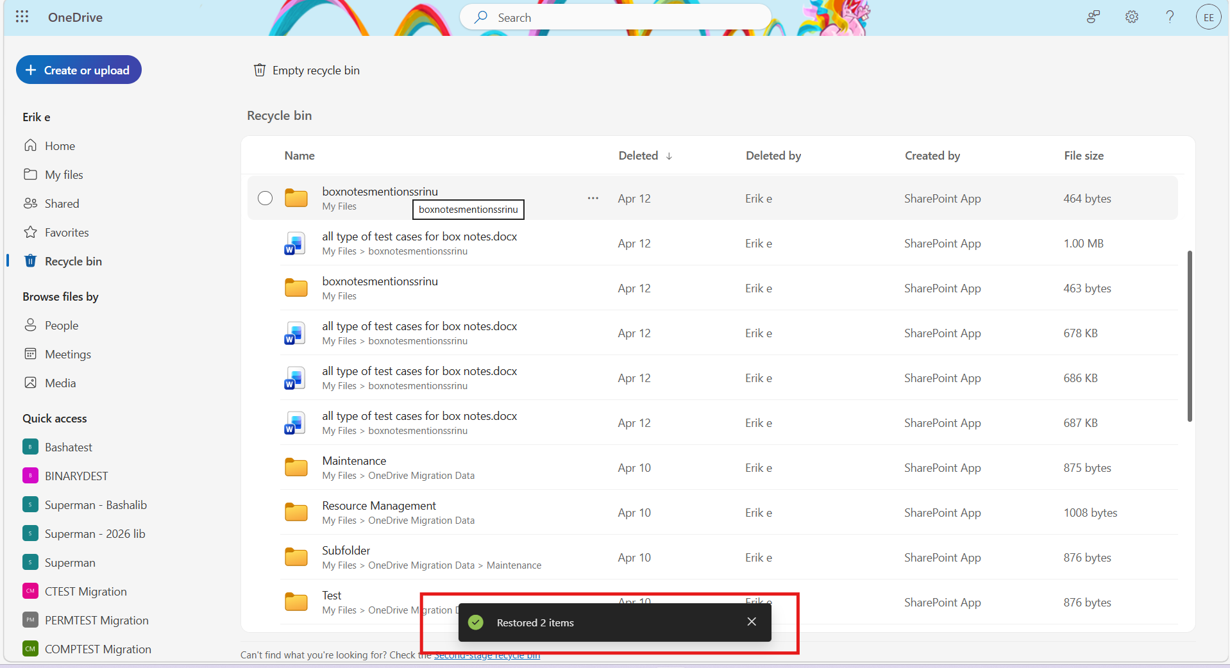The height and width of the screenshot is (668, 1230).
Task: Click the Bashatest site icon
Action: [30, 447]
